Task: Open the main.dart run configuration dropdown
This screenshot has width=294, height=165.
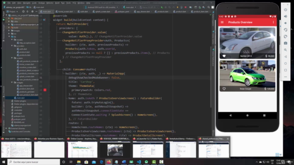Action: click(130, 7)
